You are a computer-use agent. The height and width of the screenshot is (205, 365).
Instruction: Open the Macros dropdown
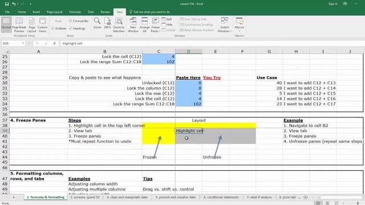tap(240, 24)
